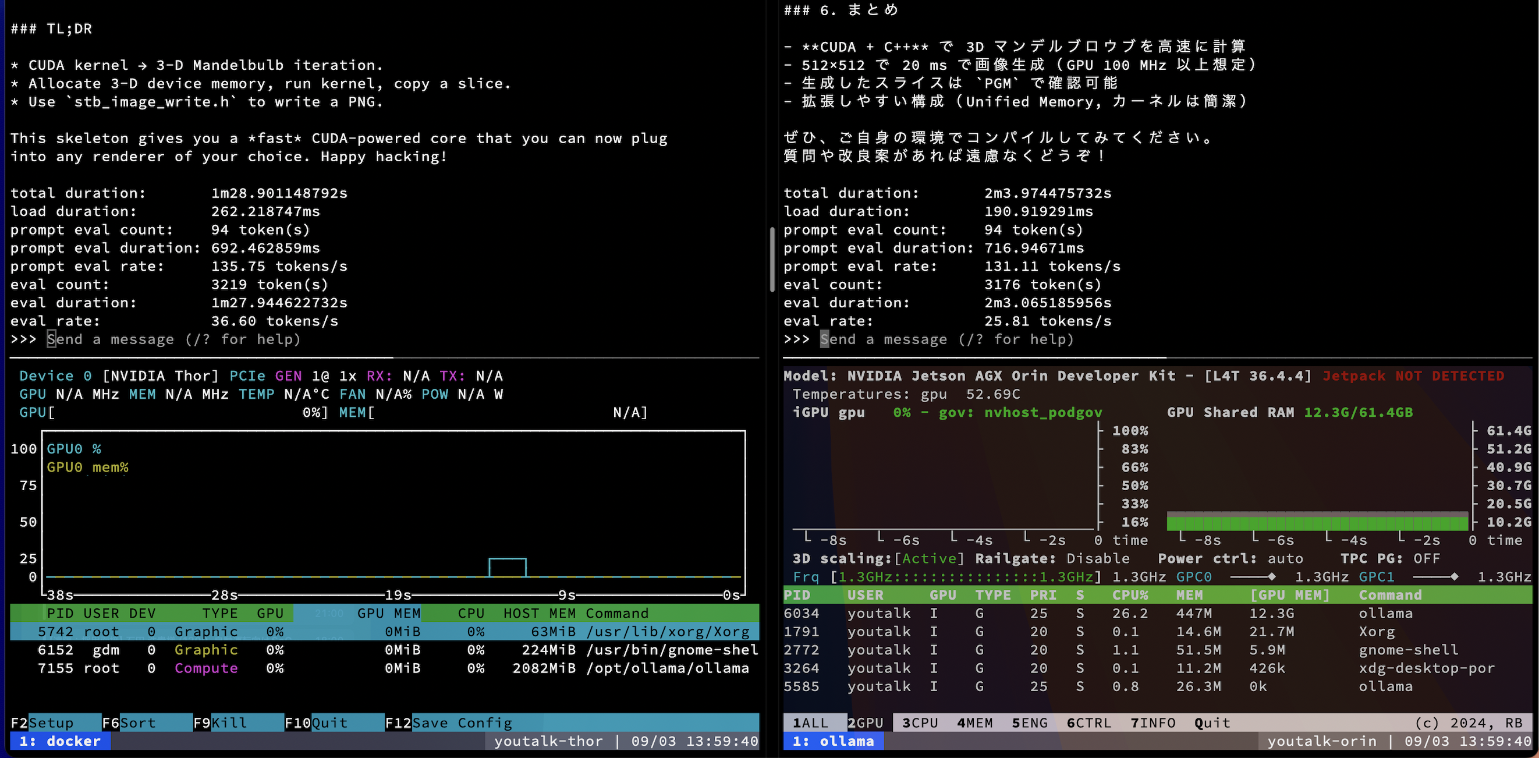Click GPC0 frequency slider

pyautogui.click(x=1253, y=576)
